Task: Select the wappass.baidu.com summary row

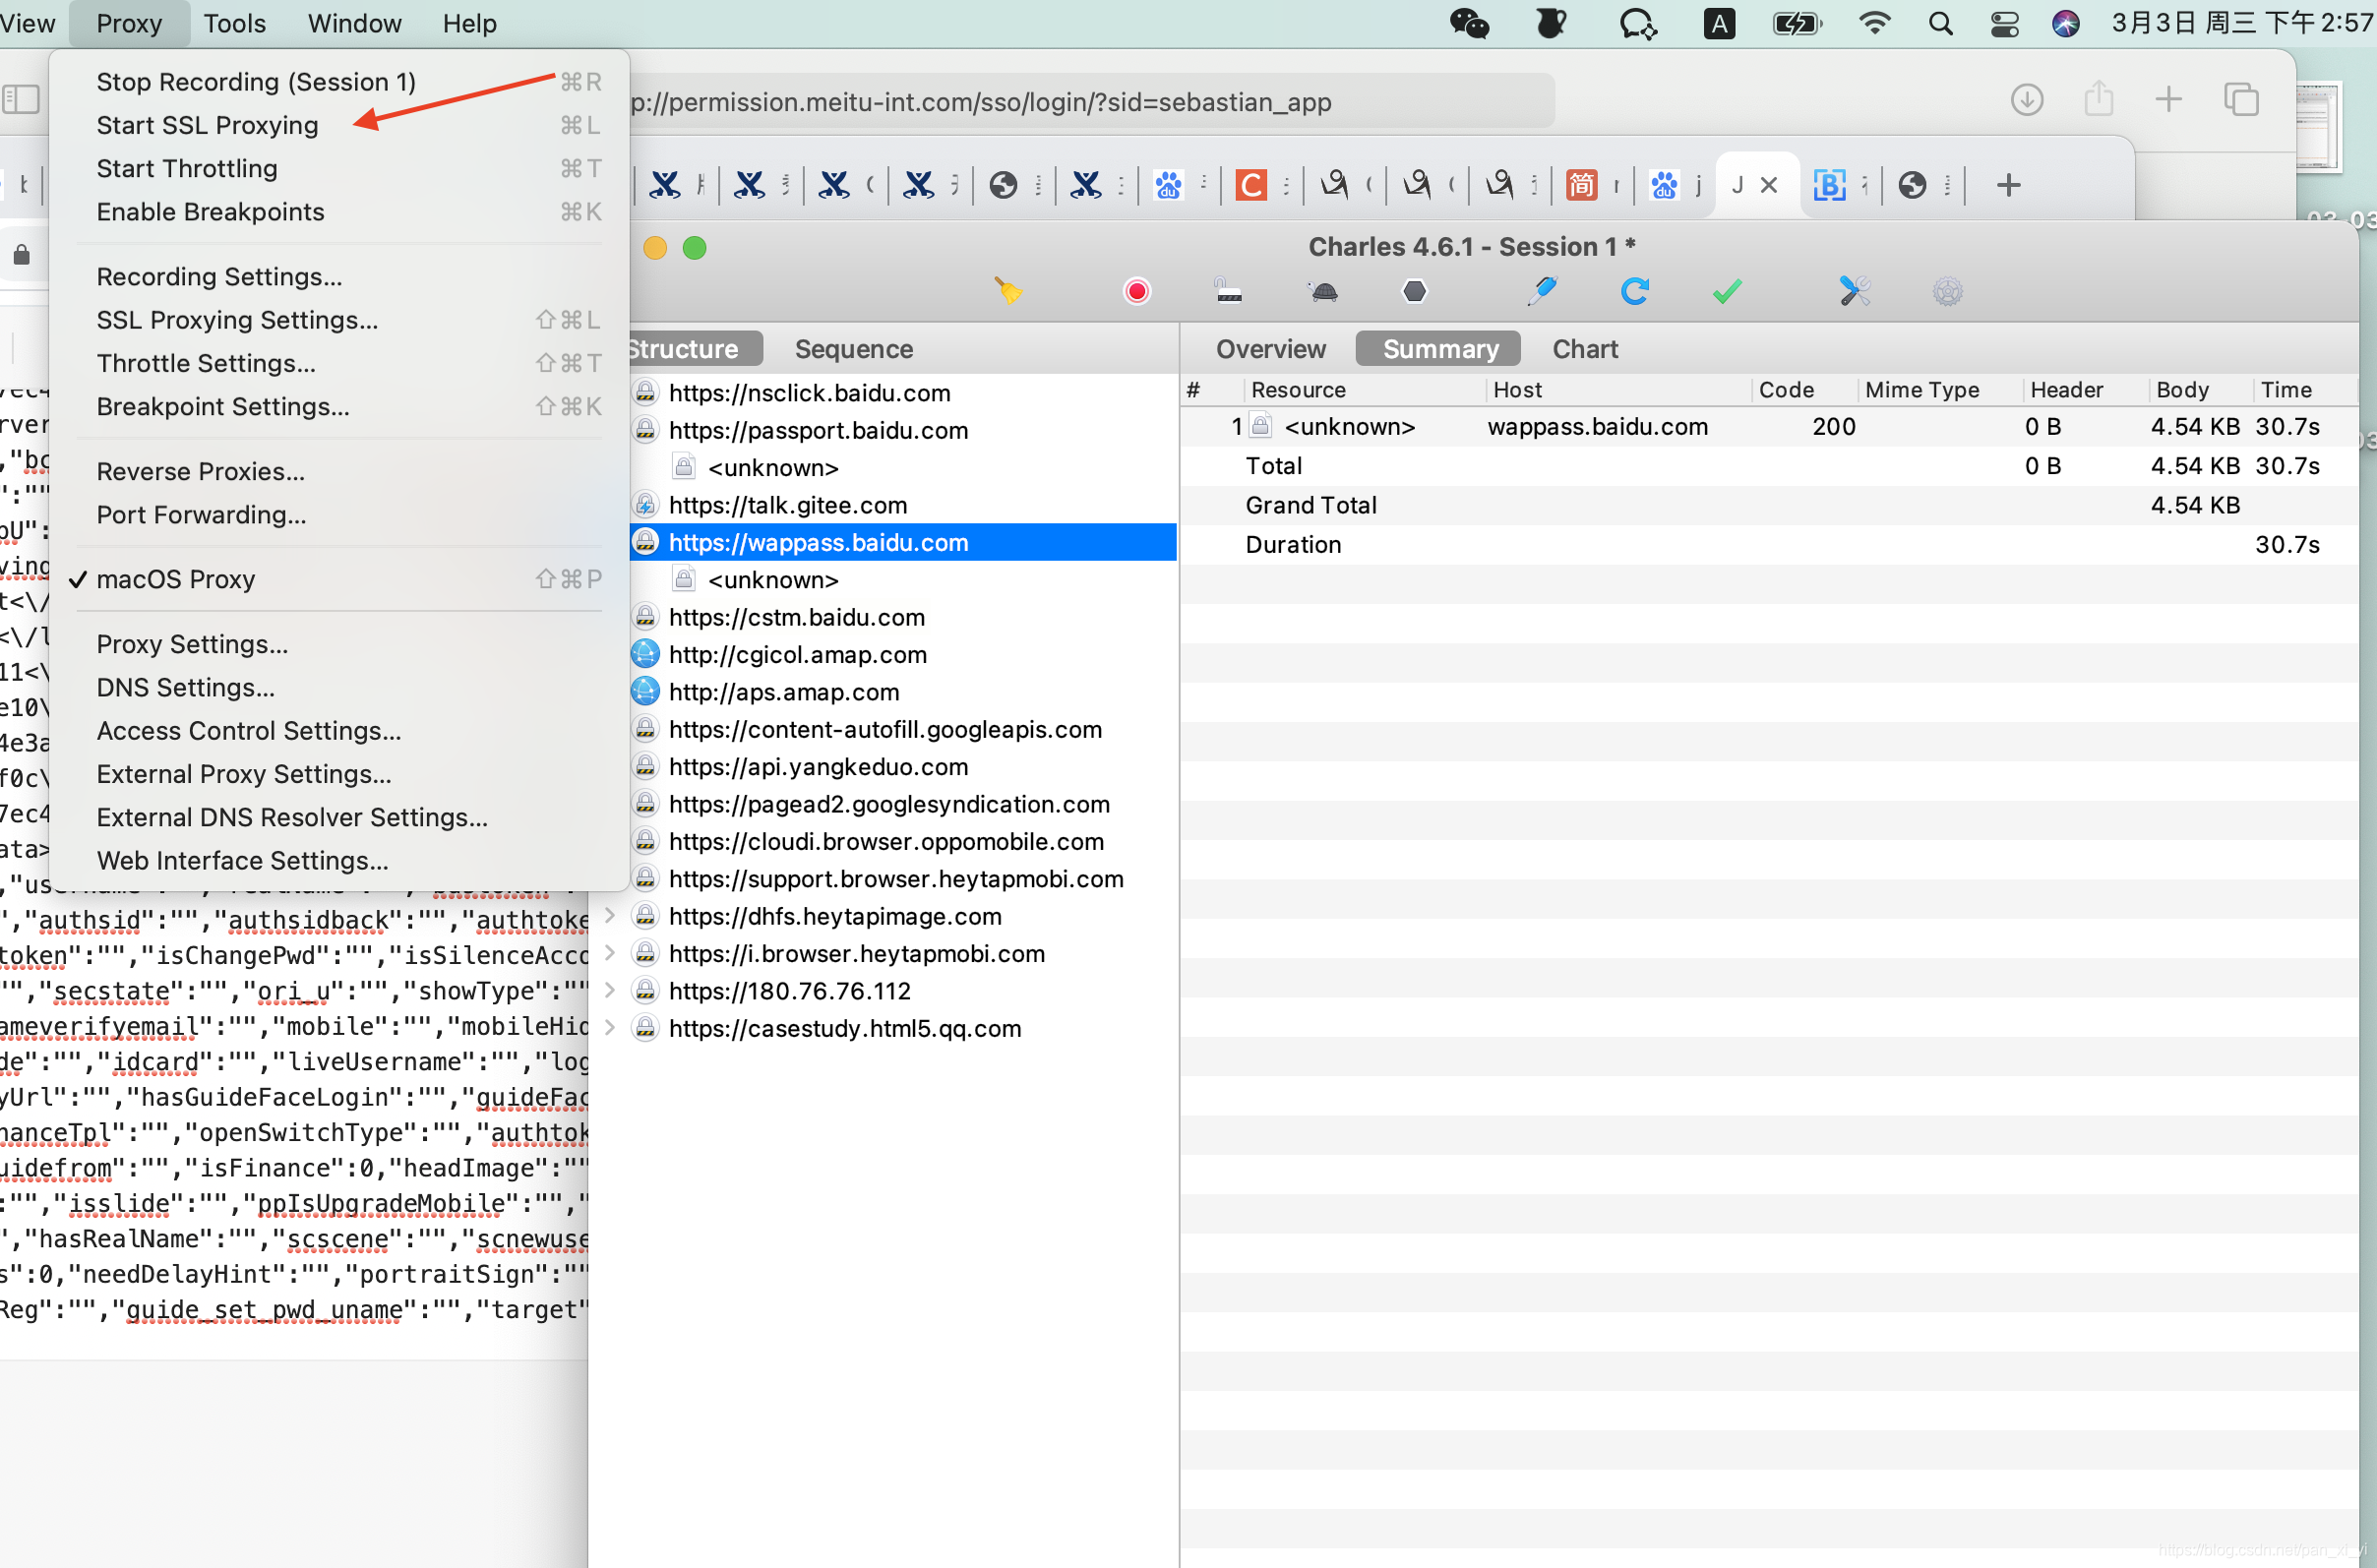Action: 1767,427
